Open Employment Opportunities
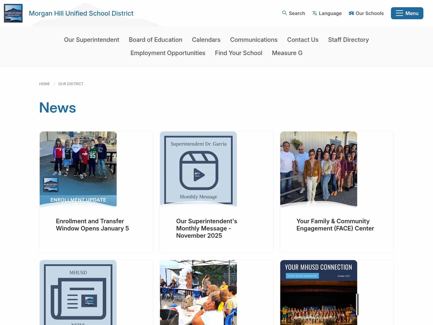Screen dimensions: 433x325 [x=167, y=53]
